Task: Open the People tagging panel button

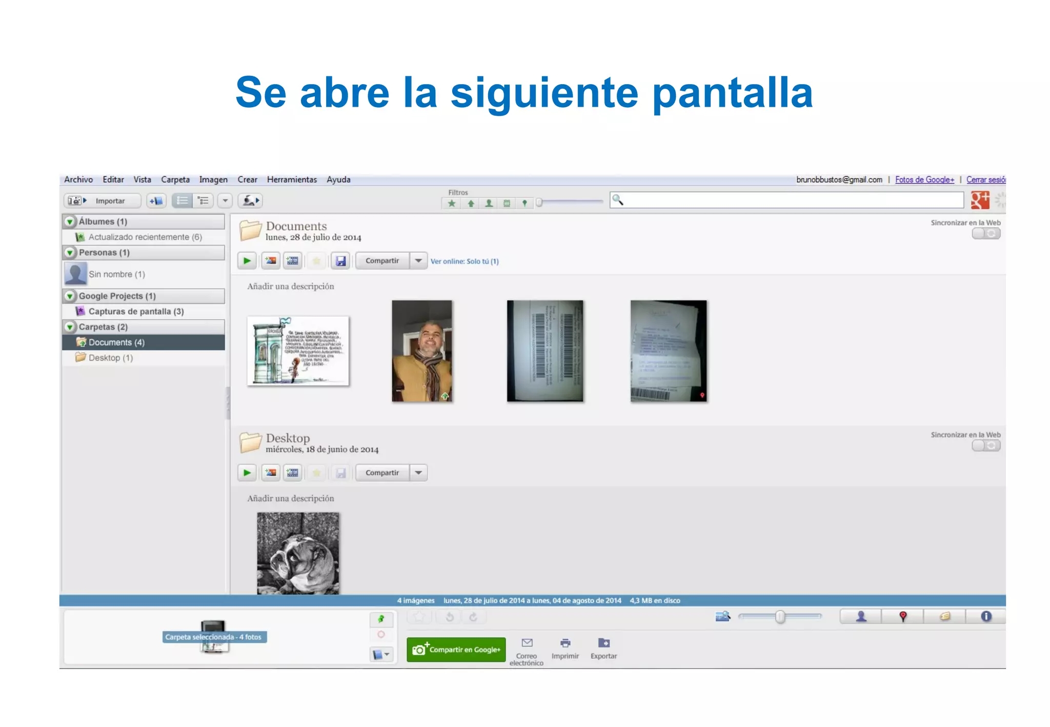Action: 861,617
